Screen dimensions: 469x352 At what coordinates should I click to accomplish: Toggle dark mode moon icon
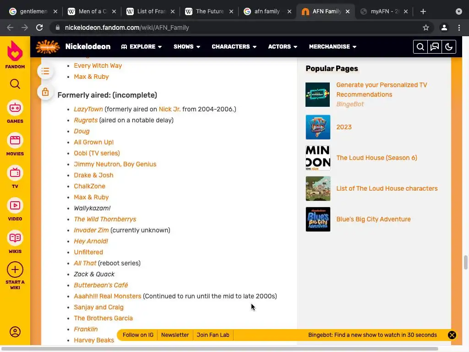(x=449, y=47)
